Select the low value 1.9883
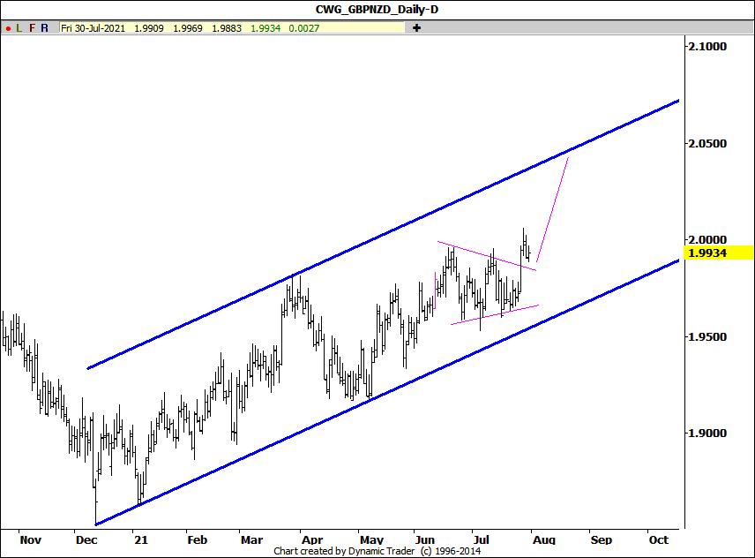The image size is (755, 558). (x=227, y=28)
